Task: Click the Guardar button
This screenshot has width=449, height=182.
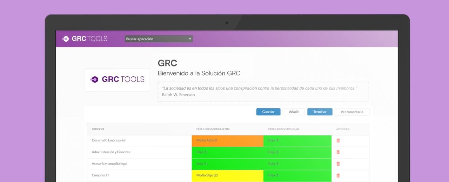Action: (268, 112)
